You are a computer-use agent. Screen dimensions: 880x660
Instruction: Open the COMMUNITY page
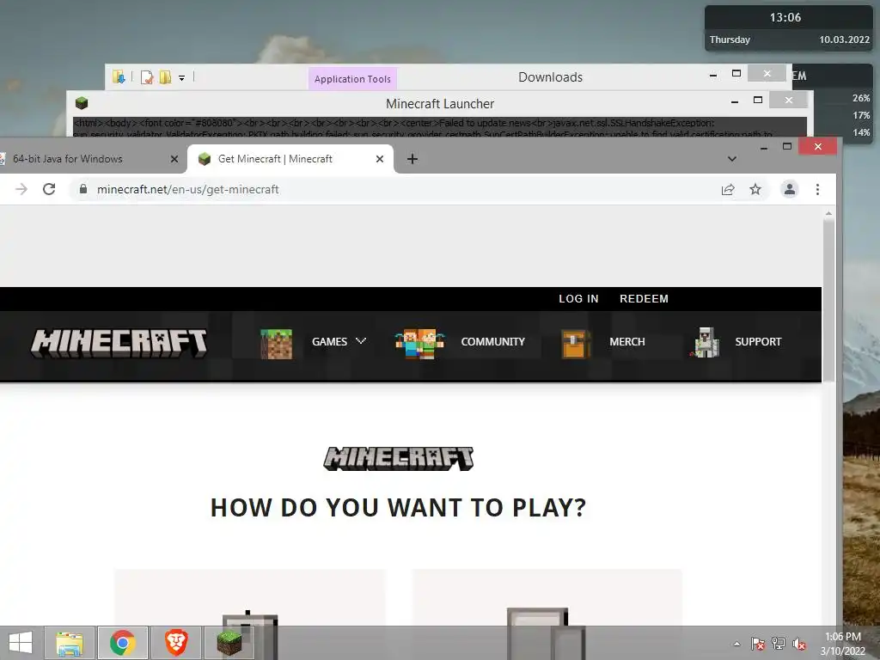point(492,341)
